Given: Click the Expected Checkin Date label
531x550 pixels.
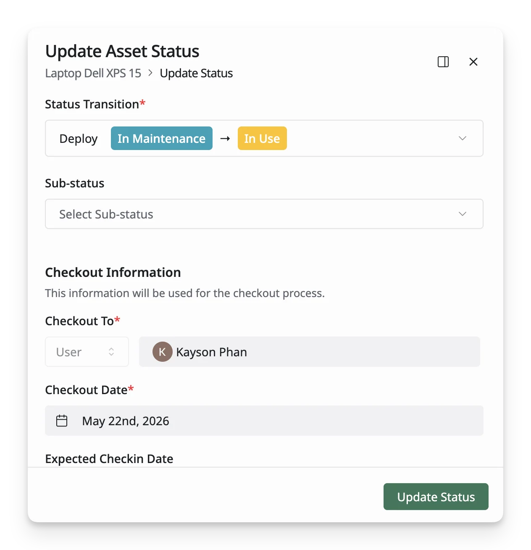Looking at the screenshot, I should [x=109, y=458].
